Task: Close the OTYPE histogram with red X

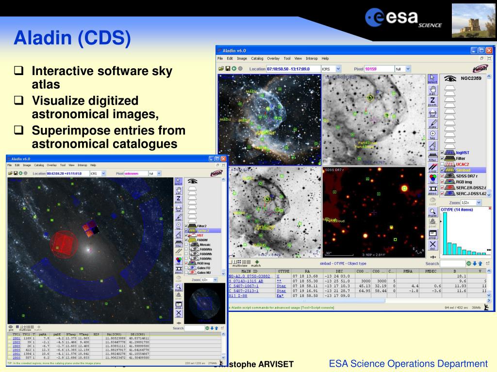Action: pos(490,208)
